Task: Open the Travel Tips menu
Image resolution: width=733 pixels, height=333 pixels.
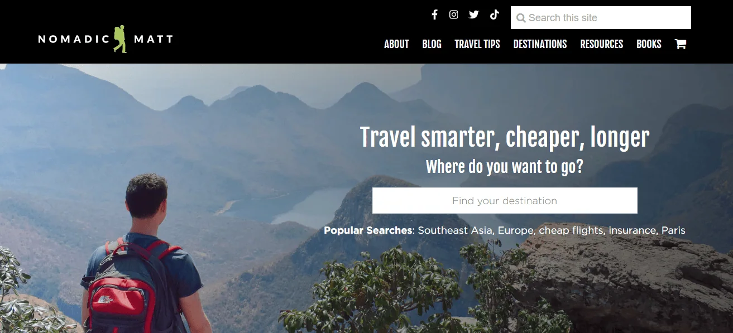Action: (477, 44)
